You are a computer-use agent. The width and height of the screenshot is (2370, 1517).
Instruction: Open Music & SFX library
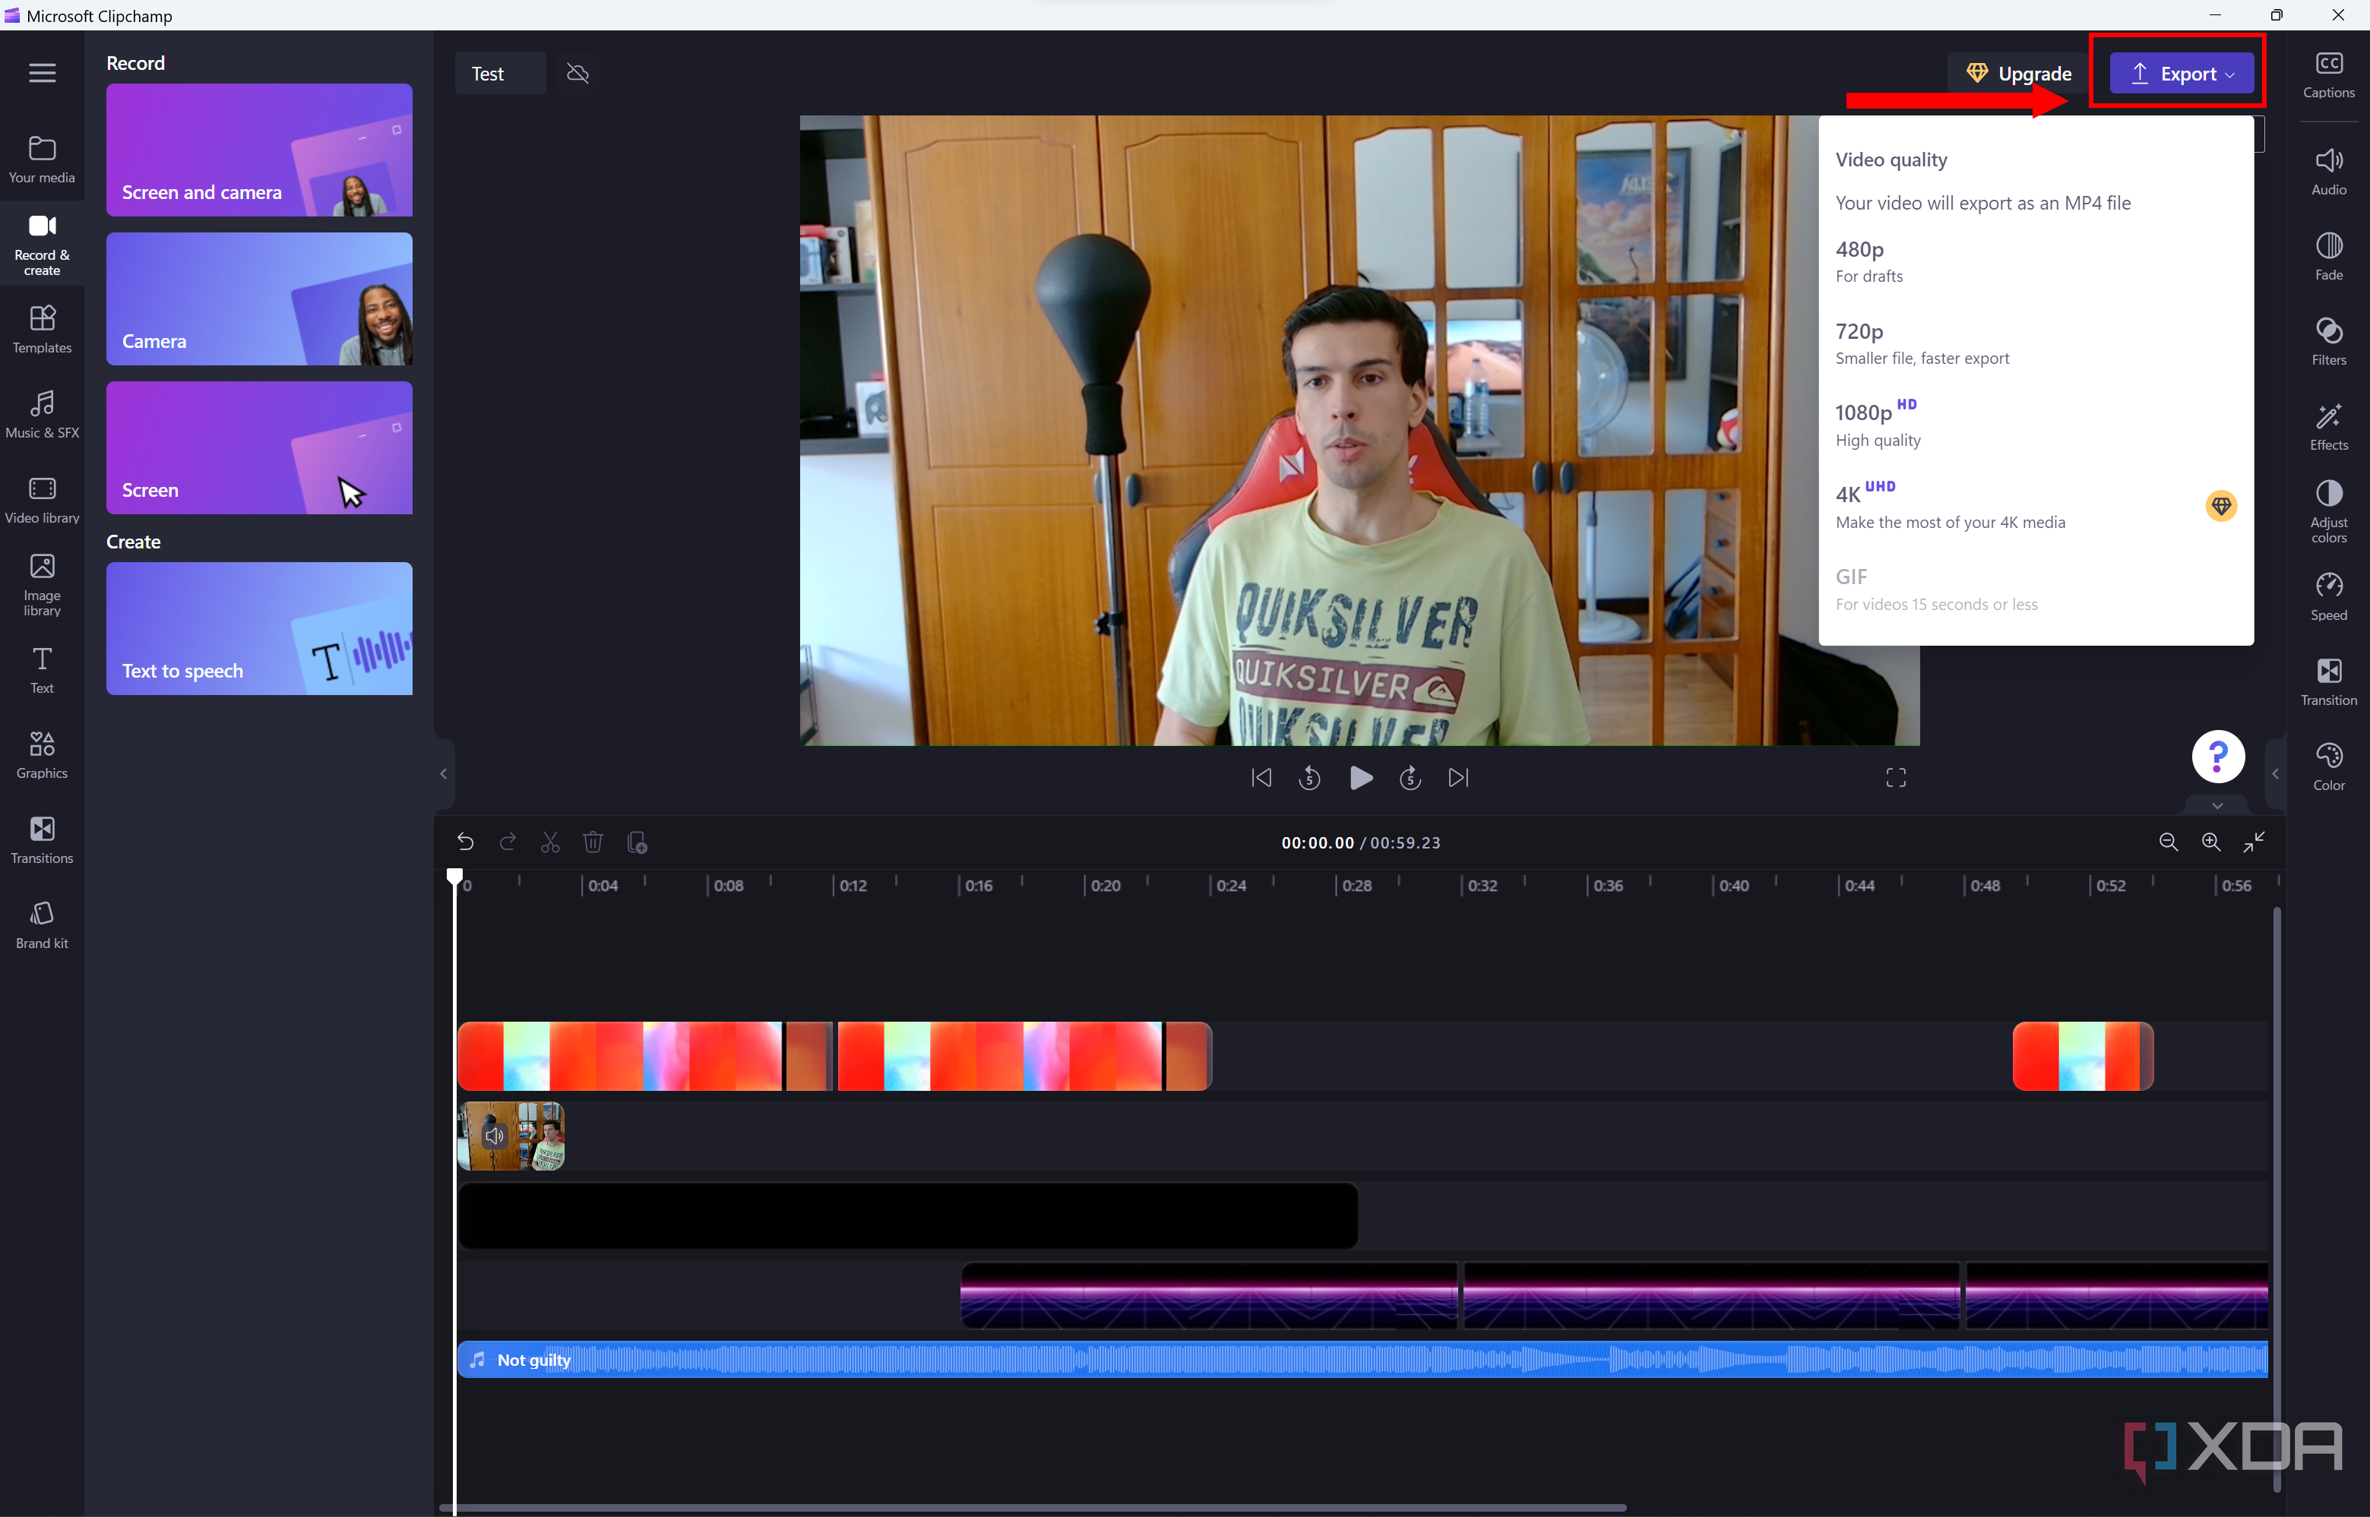click(43, 415)
